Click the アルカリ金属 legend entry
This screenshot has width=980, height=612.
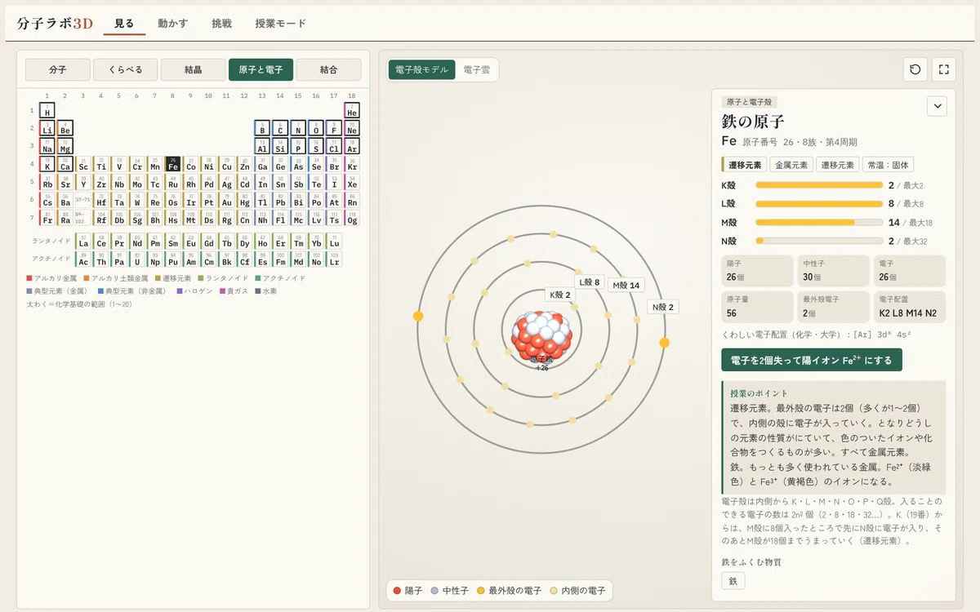coord(51,278)
